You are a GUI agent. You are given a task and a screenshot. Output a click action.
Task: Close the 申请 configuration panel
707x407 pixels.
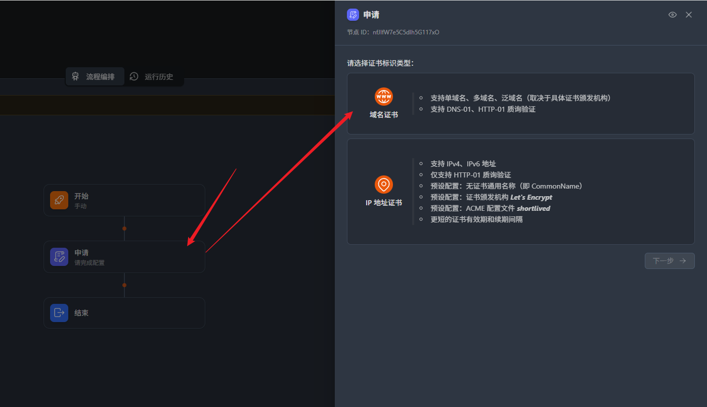(x=688, y=15)
